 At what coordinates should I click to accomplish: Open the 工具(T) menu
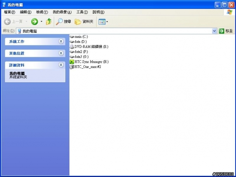82,12
